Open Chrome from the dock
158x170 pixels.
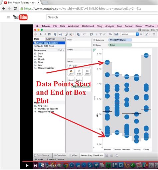[x=66, y=165]
